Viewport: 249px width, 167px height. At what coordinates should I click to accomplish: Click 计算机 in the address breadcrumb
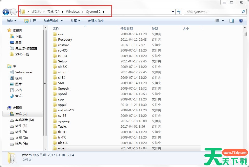[36, 12]
